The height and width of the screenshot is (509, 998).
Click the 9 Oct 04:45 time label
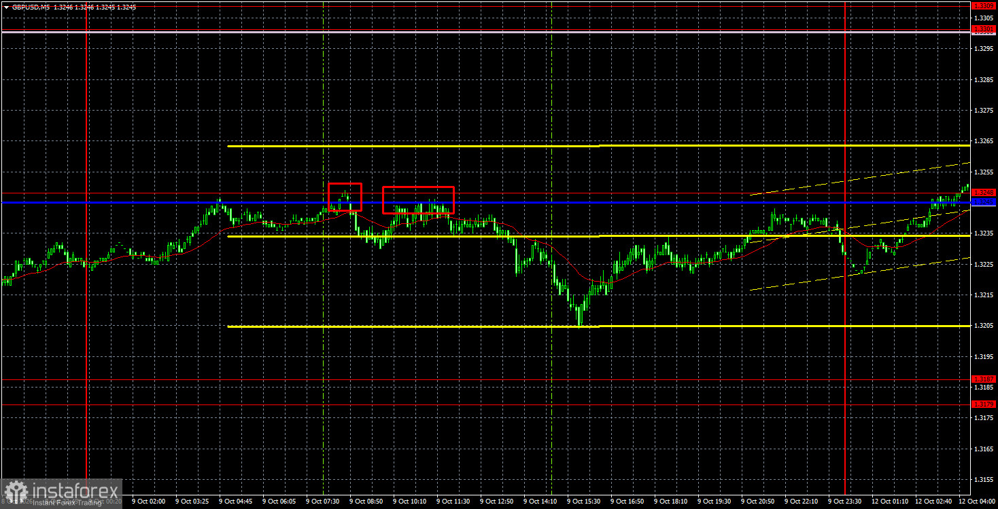coord(236,502)
